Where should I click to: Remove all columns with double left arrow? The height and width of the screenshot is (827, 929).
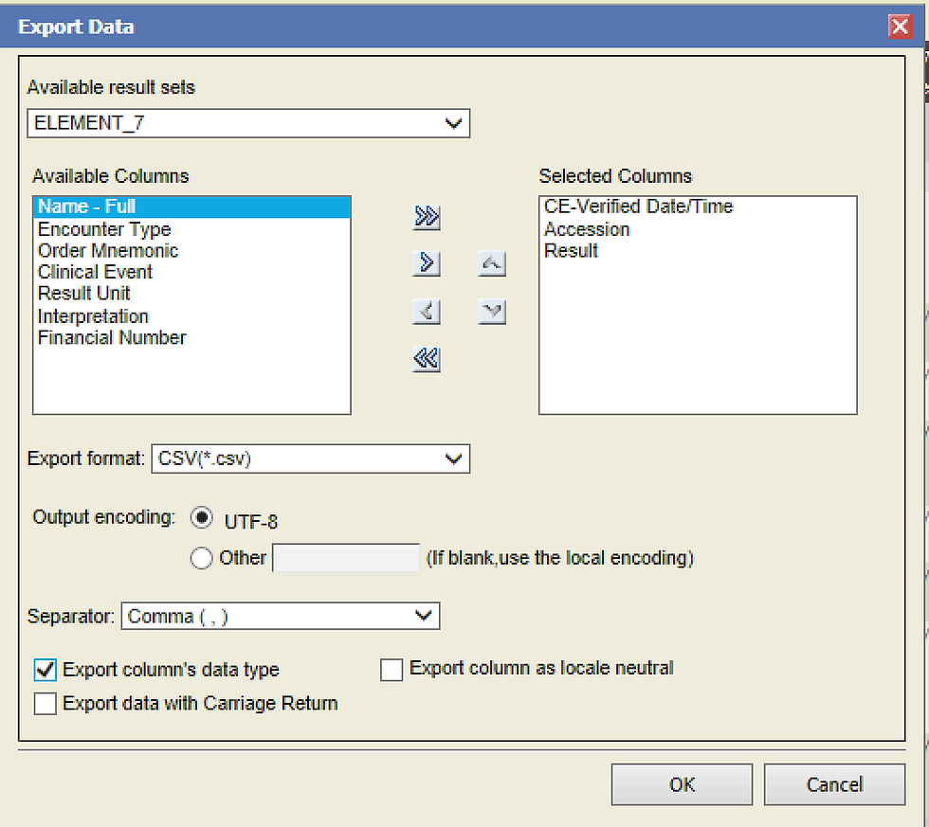[x=426, y=359]
